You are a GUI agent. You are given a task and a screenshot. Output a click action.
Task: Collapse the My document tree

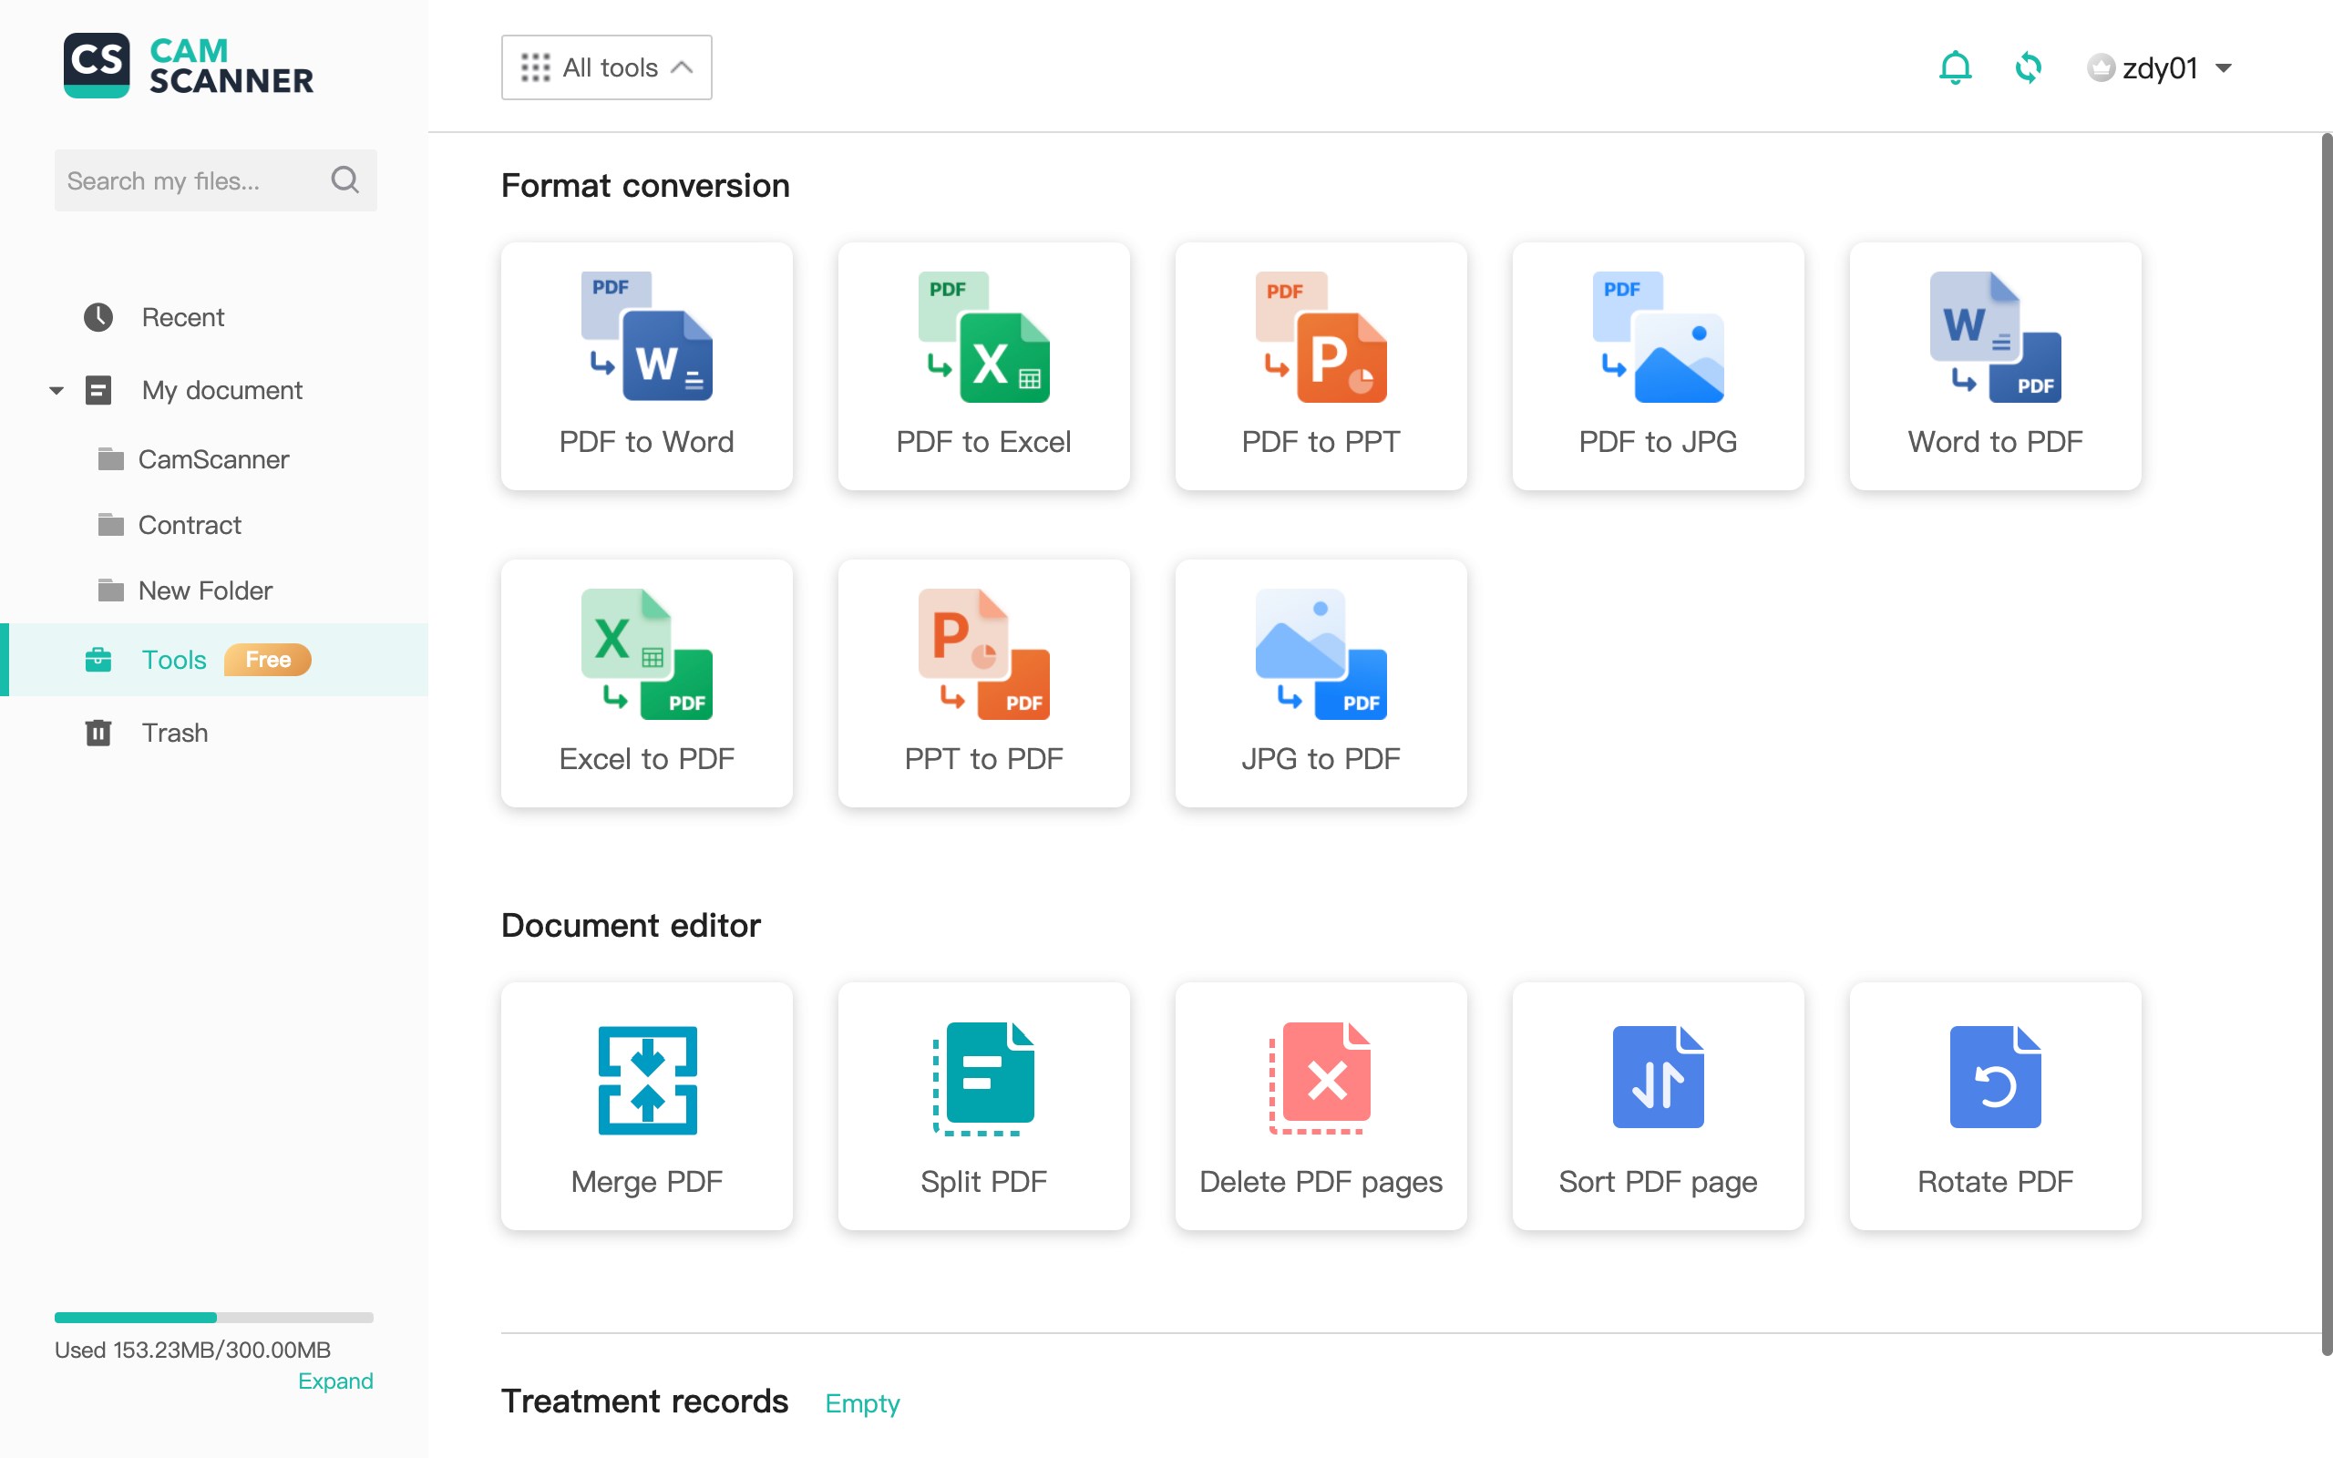pyautogui.click(x=56, y=391)
